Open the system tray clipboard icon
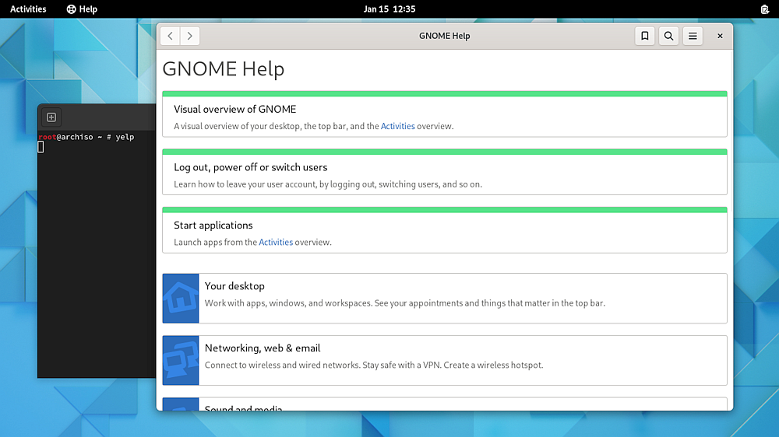Screen dimensions: 779x437 click(x=765, y=9)
